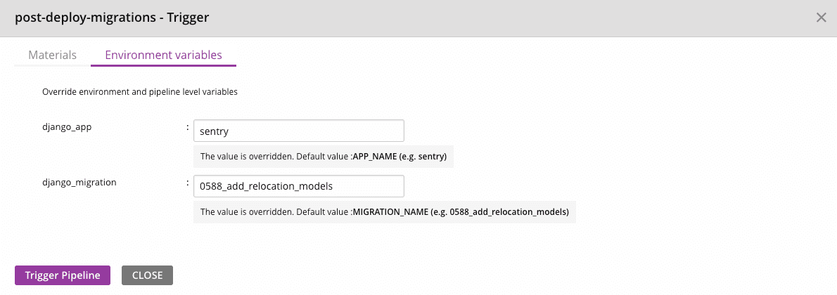This screenshot has height=295, width=837.
Task: Click the purple underline below Environment variables
Action: pos(163,65)
